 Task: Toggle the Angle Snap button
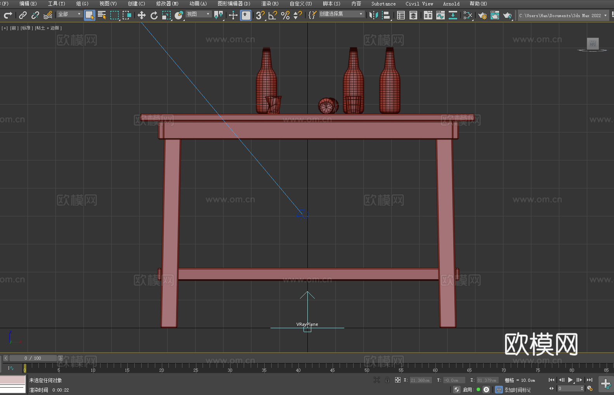tap(272, 15)
